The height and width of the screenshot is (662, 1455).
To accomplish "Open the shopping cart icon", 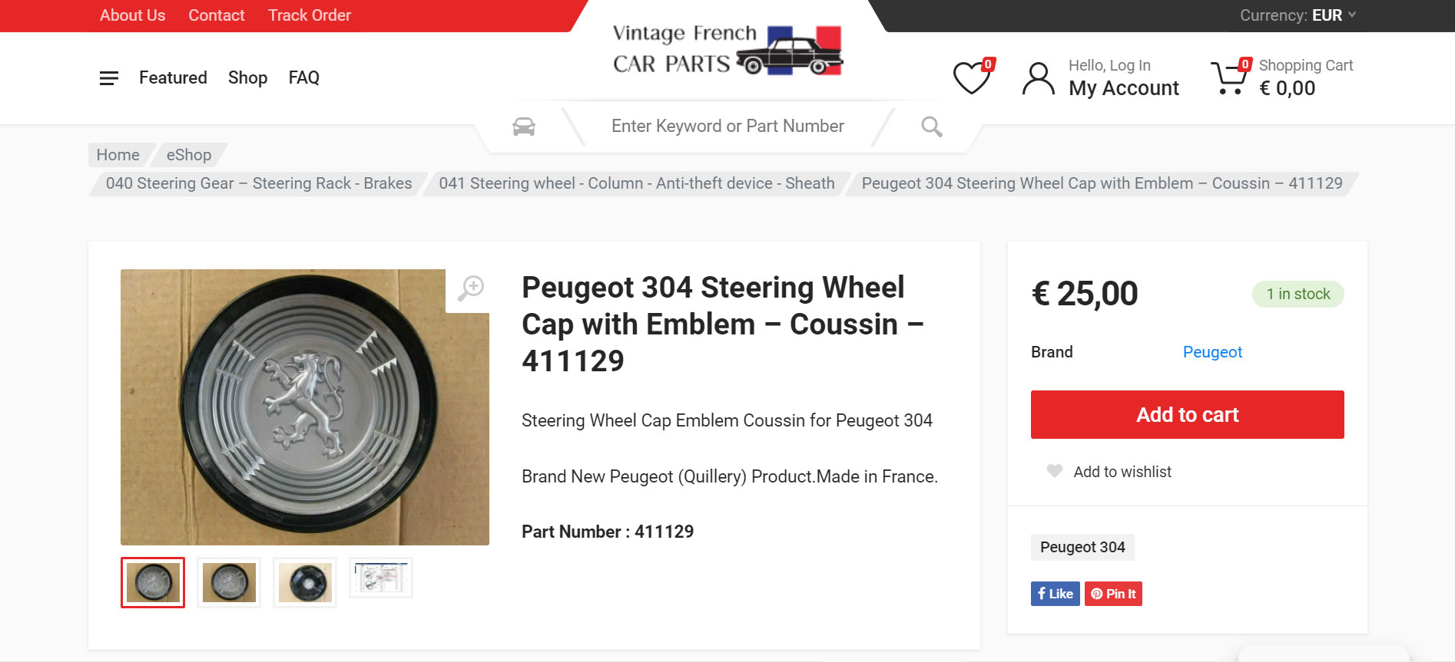I will point(1229,77).
